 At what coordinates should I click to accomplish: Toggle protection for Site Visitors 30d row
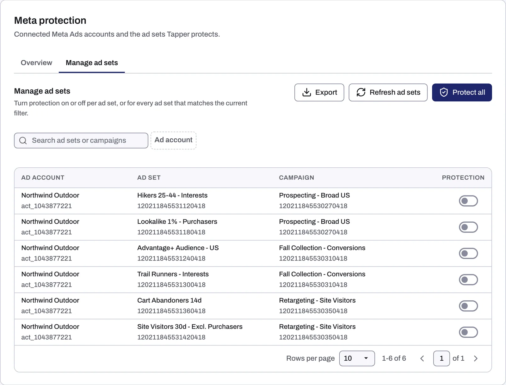(468, 332)
